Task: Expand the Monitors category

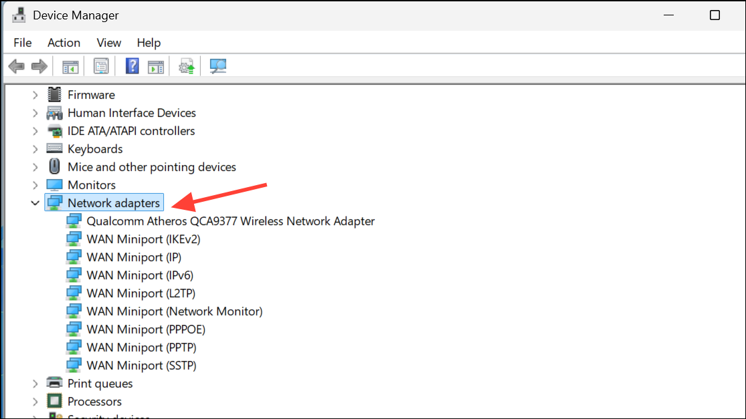Action: click(35, 184)
